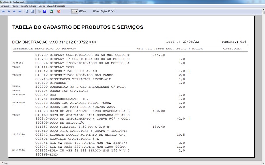265x165 pixels.
Task: Click reference 84145990
Action: (19, 150)
